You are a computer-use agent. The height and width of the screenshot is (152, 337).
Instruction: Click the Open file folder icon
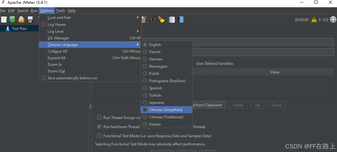[21, 20]
